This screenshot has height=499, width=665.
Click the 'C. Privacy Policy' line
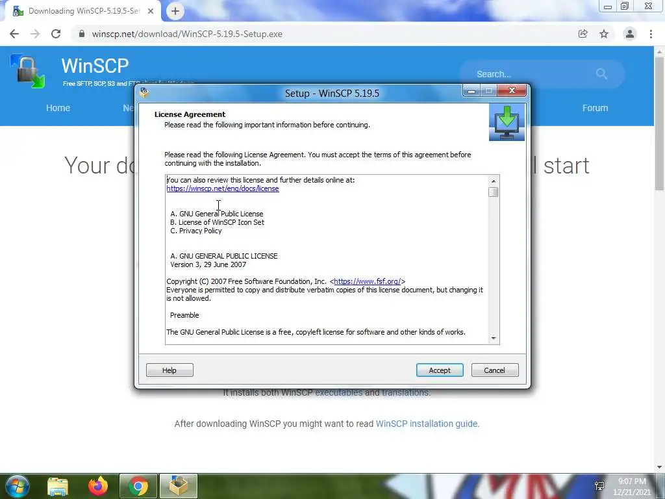196,231
